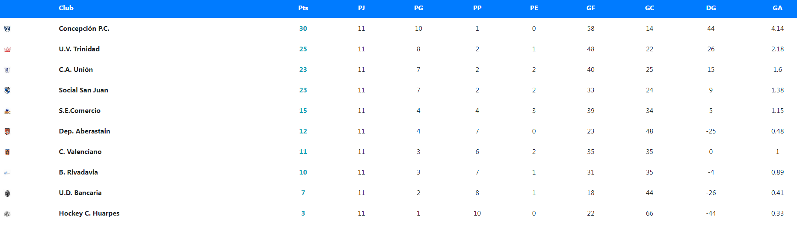797x225 pixels.
Task: Click the Social San Juan club crest icon
Action: click(x=7, y=90)
